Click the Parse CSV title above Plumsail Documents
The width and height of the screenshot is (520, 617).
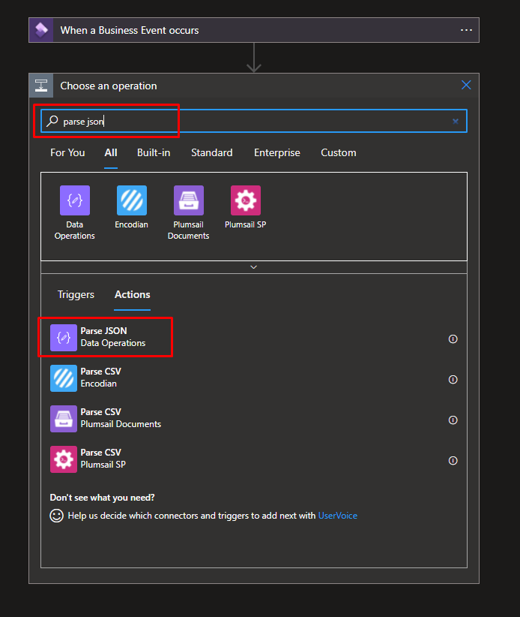coord(101,412)
